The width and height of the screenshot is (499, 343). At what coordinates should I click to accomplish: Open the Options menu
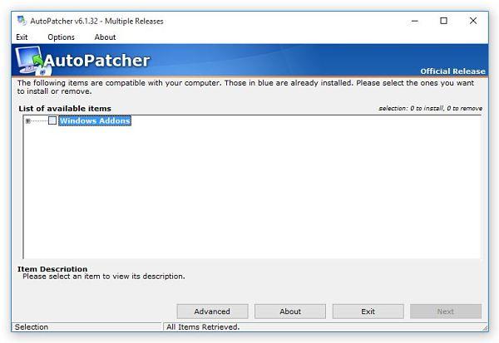pyautogui.click(x=61, y=37)
